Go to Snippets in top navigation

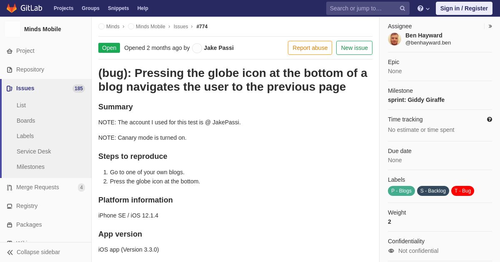pyautogui.click(x=118, y=8)
